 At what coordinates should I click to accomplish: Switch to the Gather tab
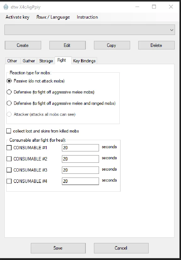click(x=29, y=61)
